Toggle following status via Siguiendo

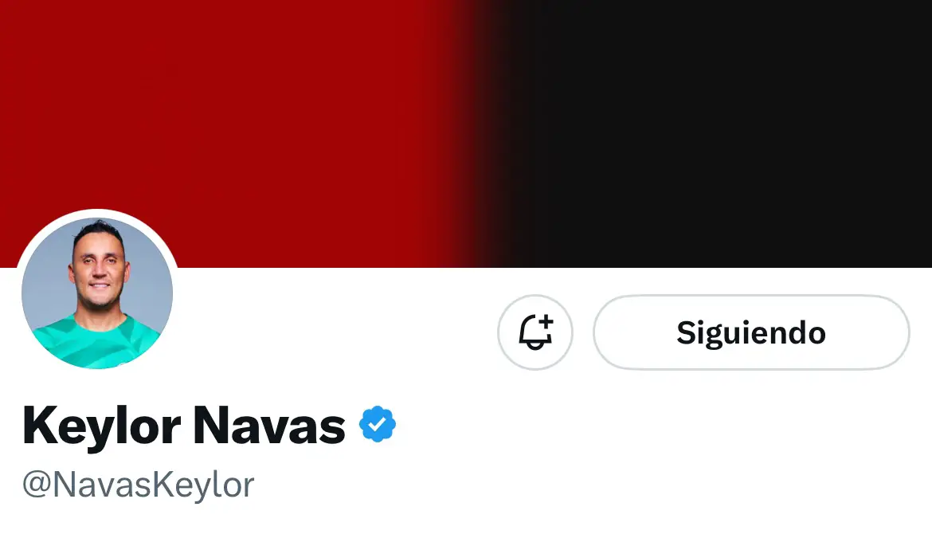pos(751,332)
